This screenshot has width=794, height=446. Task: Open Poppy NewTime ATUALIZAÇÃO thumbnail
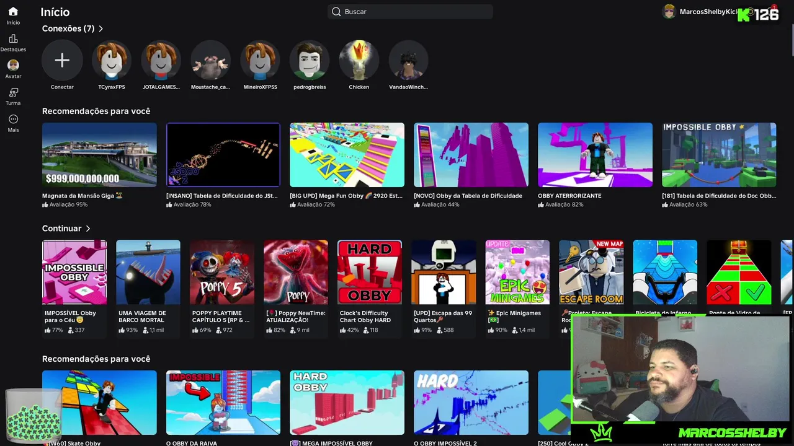(296, 273)
